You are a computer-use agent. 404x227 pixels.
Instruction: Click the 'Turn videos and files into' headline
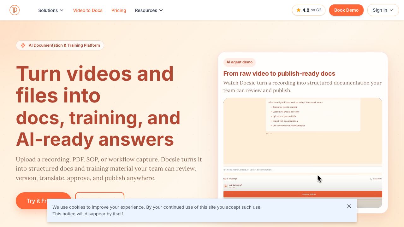pos(95,84)
